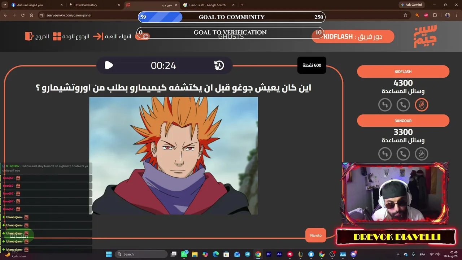
Task: Click the address bar URL
Action: point(69,15)
